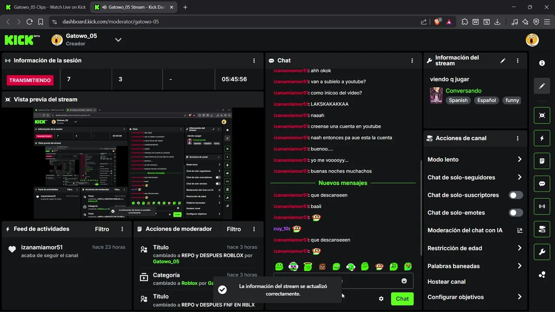Click the Conversando category link
This screenshot has width=555, height=312.
tap(464, 91)
